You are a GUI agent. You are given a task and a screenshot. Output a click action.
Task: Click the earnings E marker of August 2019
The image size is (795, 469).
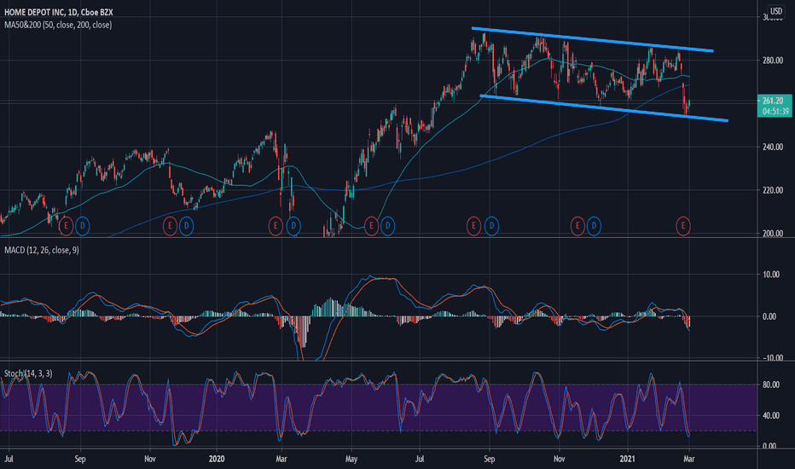(x=66, y=226)
